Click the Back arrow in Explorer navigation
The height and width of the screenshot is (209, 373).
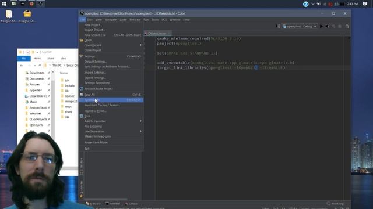[x=22, y=66]
